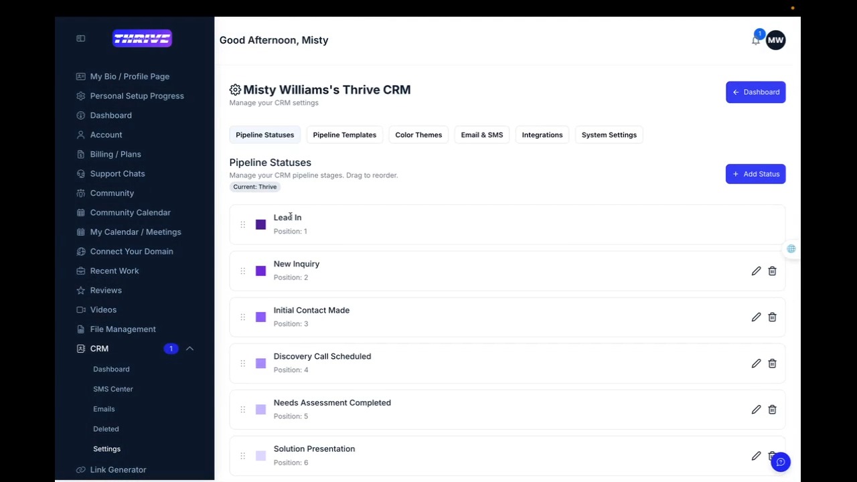The width and height of the screenshot is (857, 482).
Task: Click the globe icon at the right edge
Action: (x=791, y=249)
